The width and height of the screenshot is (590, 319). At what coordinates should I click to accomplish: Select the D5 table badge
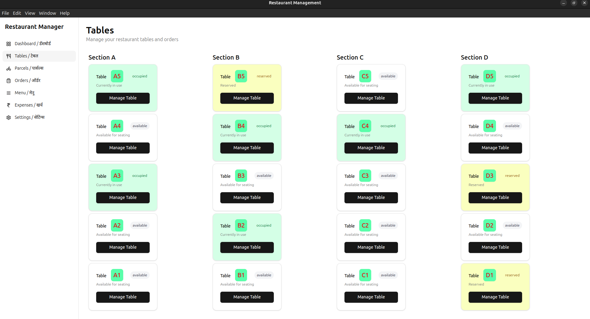pos(489,76)
